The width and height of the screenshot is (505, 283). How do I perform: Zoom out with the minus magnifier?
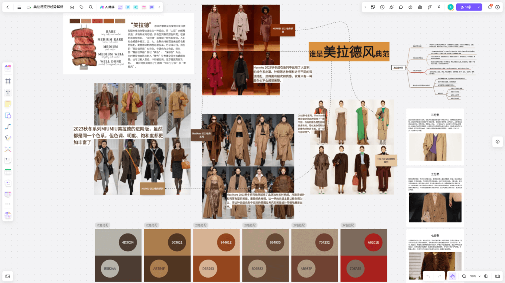coord(464,276)
